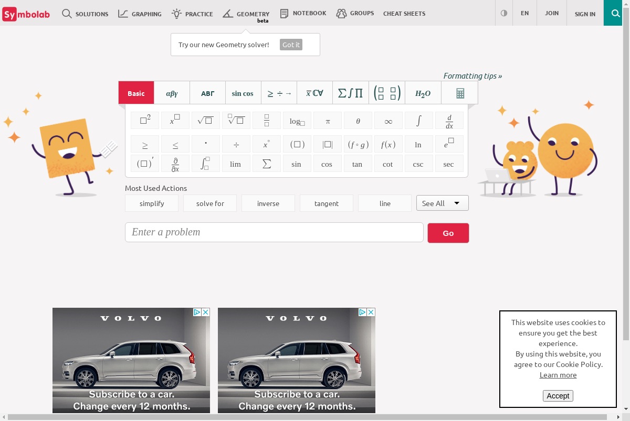The width and height of the screenshot is (630, 421).
Task: Focus the Enter a problem field
Action: 274,232
